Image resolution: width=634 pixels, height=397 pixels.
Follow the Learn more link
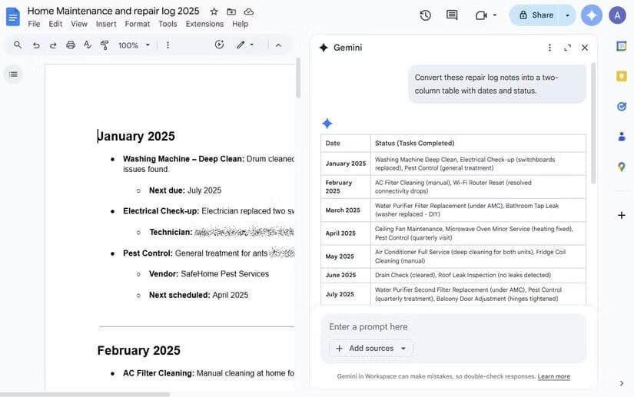coord(553,376)
